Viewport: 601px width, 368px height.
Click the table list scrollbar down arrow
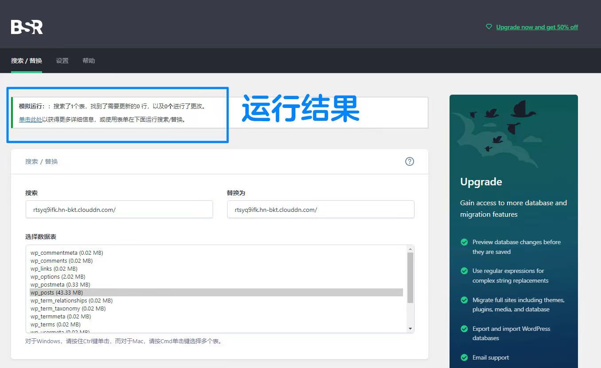[410, 329]
